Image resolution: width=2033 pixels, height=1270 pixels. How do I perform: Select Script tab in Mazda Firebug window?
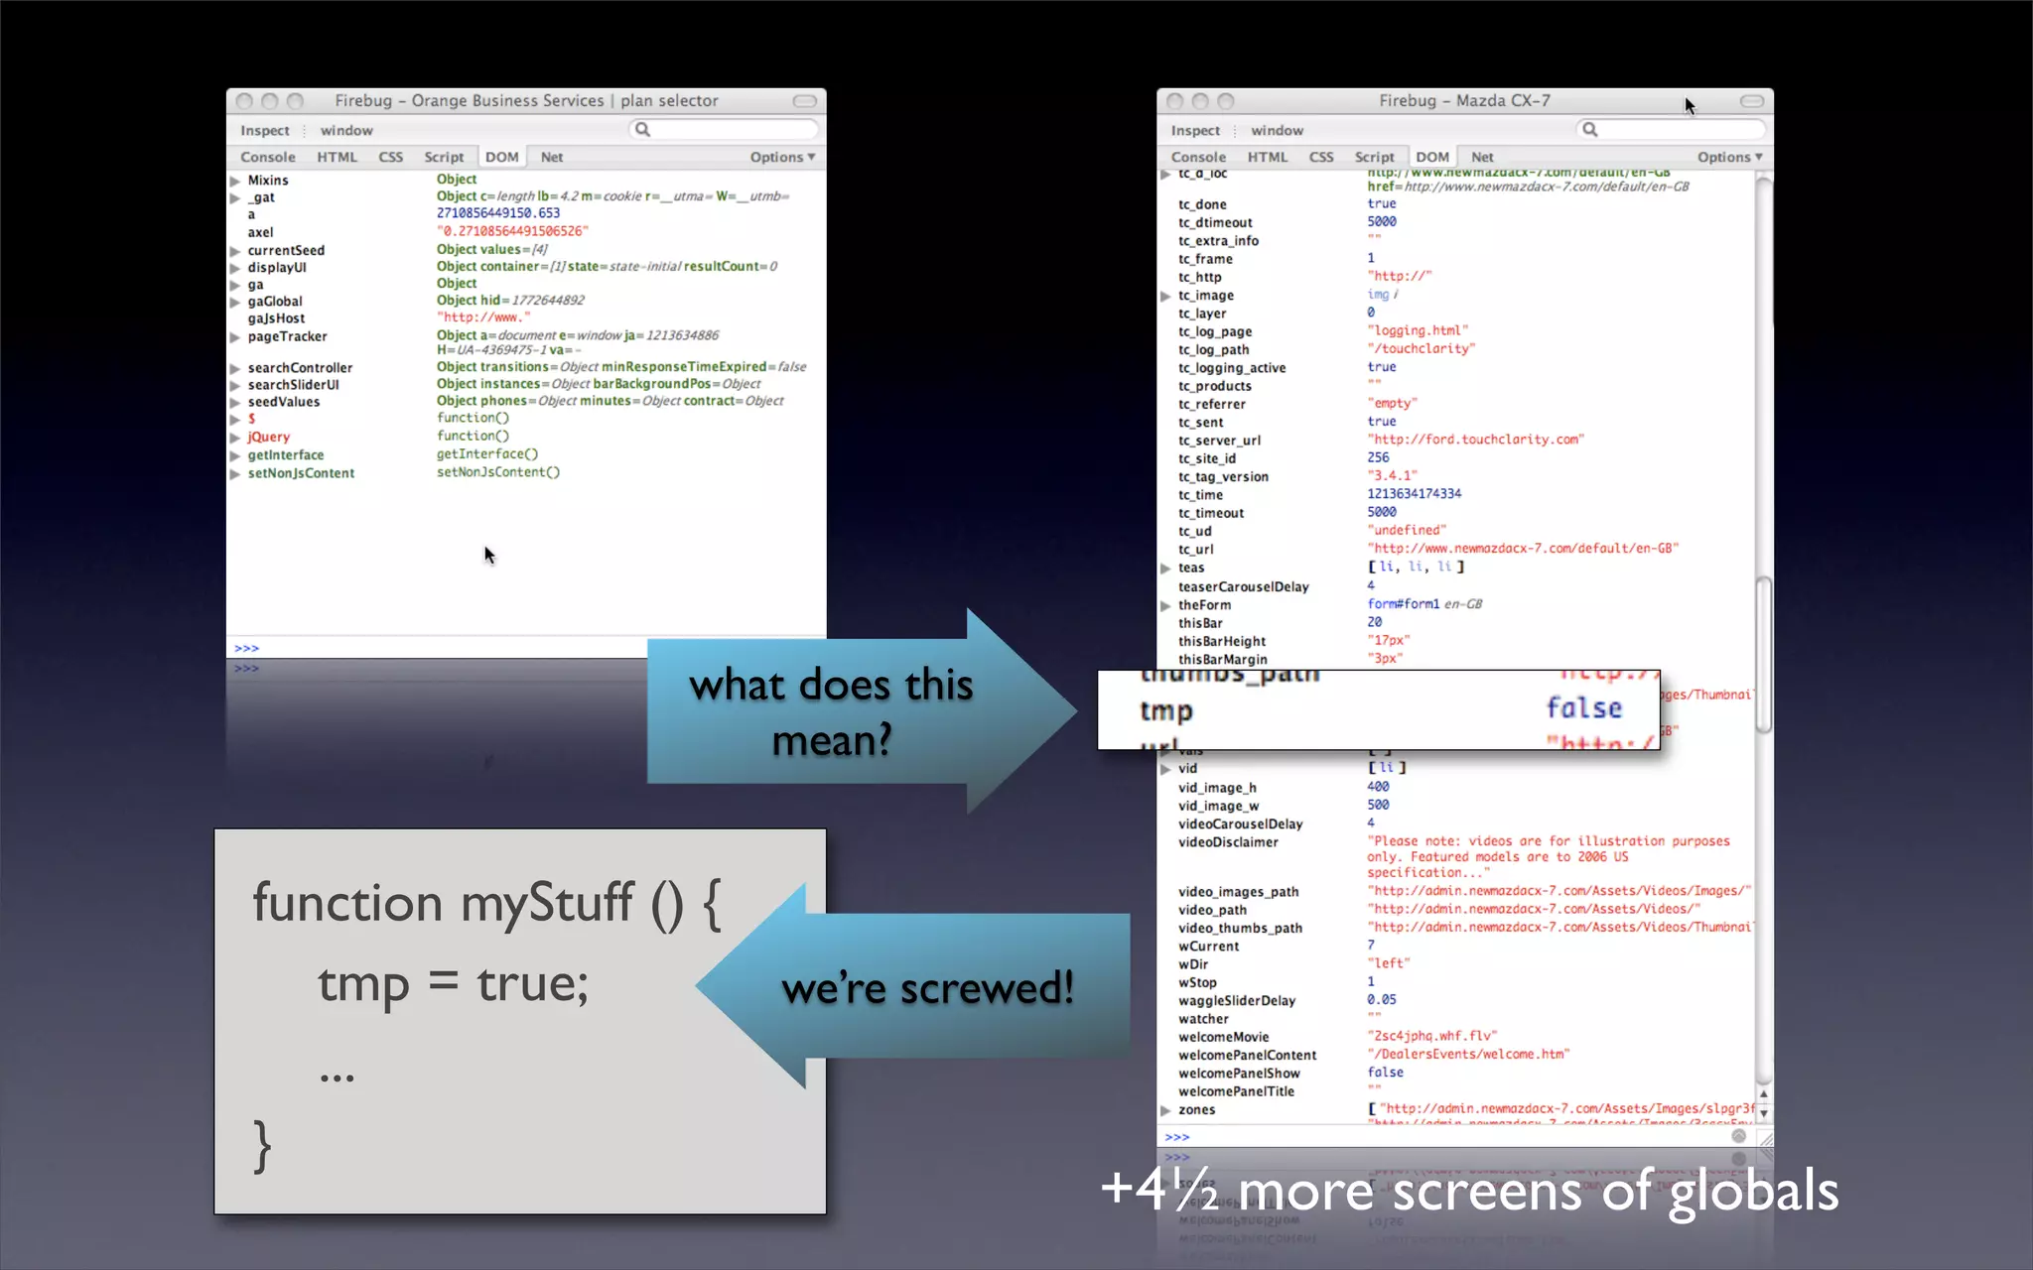click(1375, 157)
